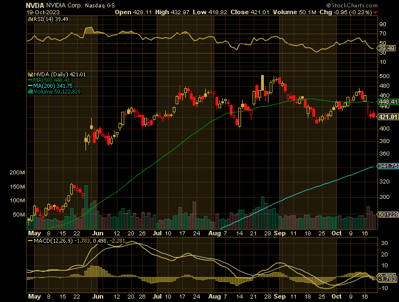Click the 20 level on the MACD axis
399x302 pixels.
(384, 255)
